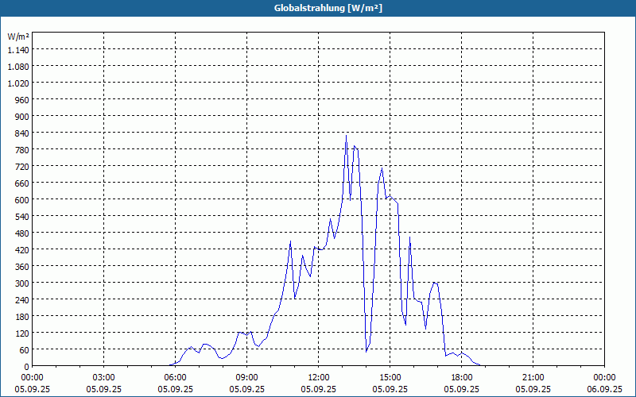
Task: Click the 960 y-axis value
Action: (x=23, y=100)
